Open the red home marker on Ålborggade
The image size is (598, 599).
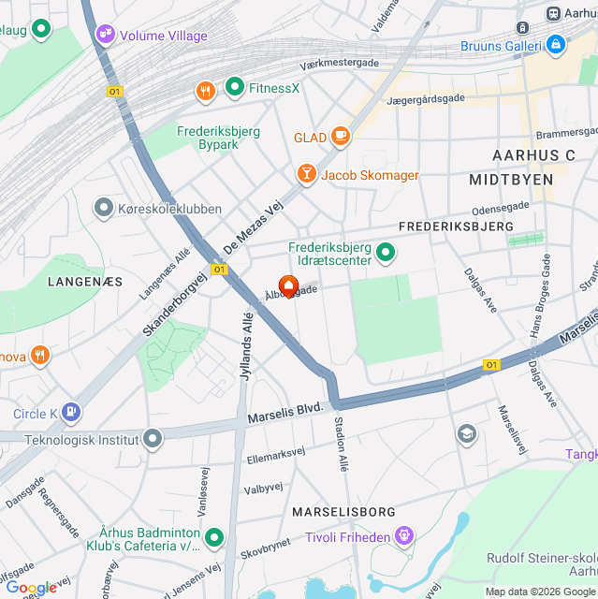pyautogui.click(x=288, y=286)
